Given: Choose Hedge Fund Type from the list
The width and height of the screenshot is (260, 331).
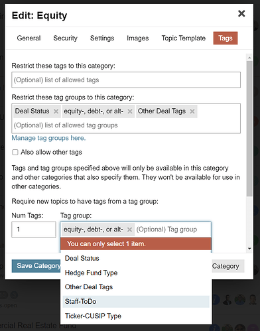Looking at the screenshot, I should point(136,273).
